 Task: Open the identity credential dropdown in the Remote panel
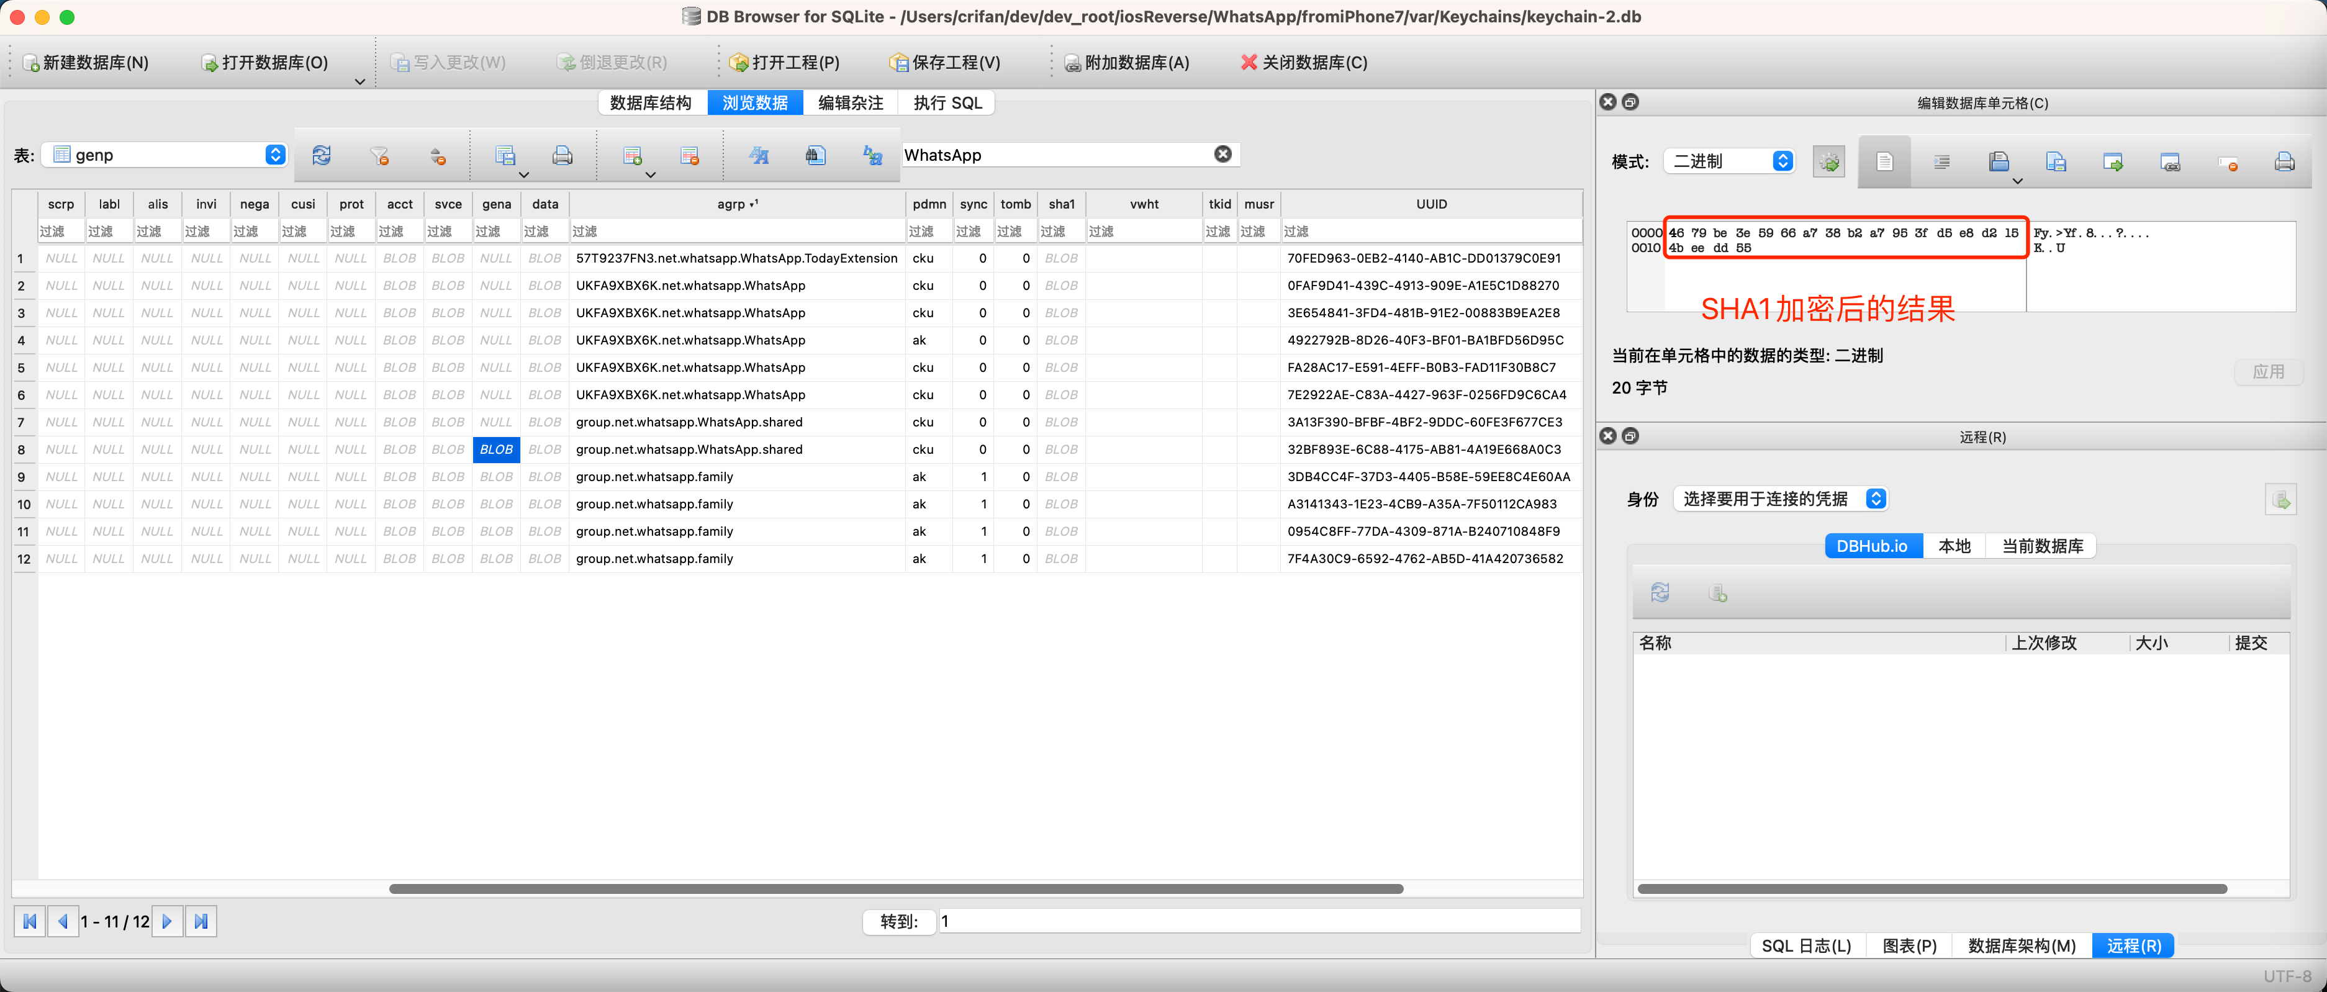click(1779, 498)
